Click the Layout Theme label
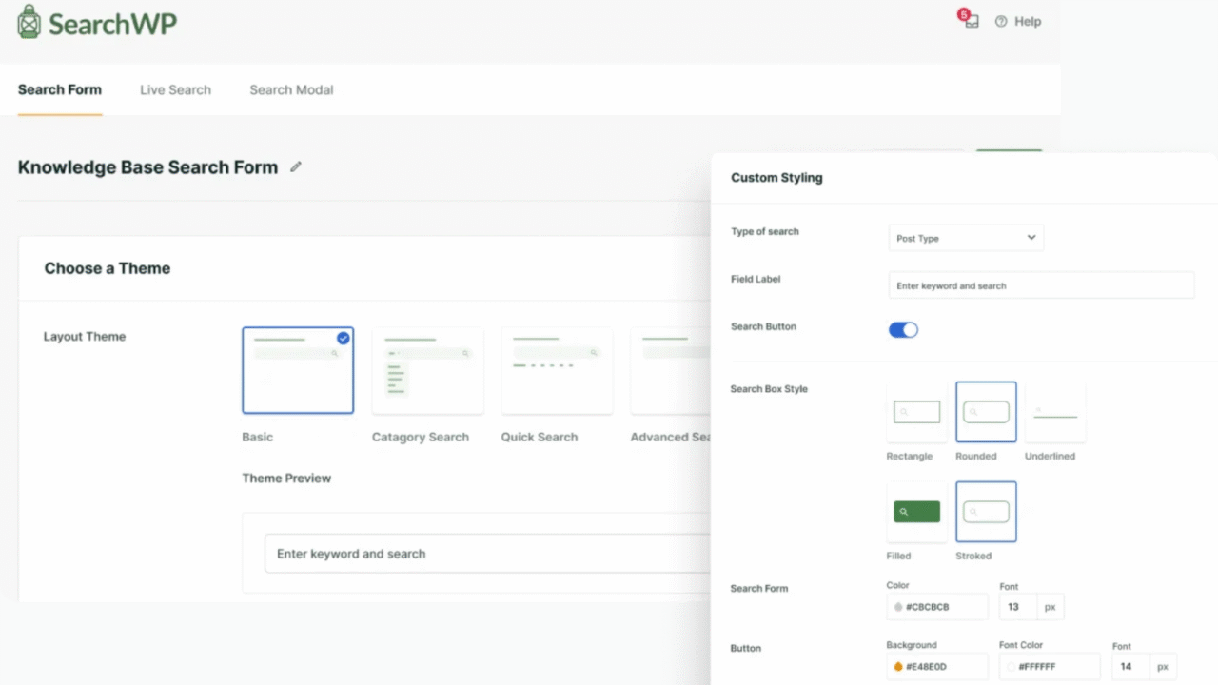 tap(85, 337)
